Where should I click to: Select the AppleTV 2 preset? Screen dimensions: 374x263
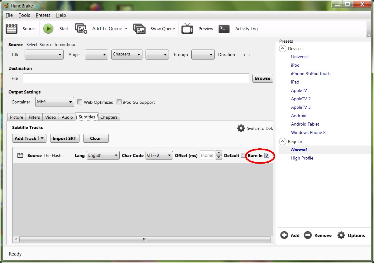(301, 99)
